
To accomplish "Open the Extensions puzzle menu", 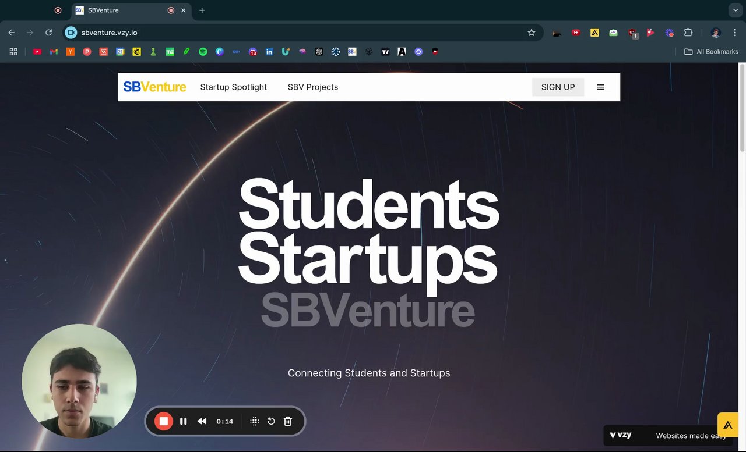I will [x=688, y=33].
